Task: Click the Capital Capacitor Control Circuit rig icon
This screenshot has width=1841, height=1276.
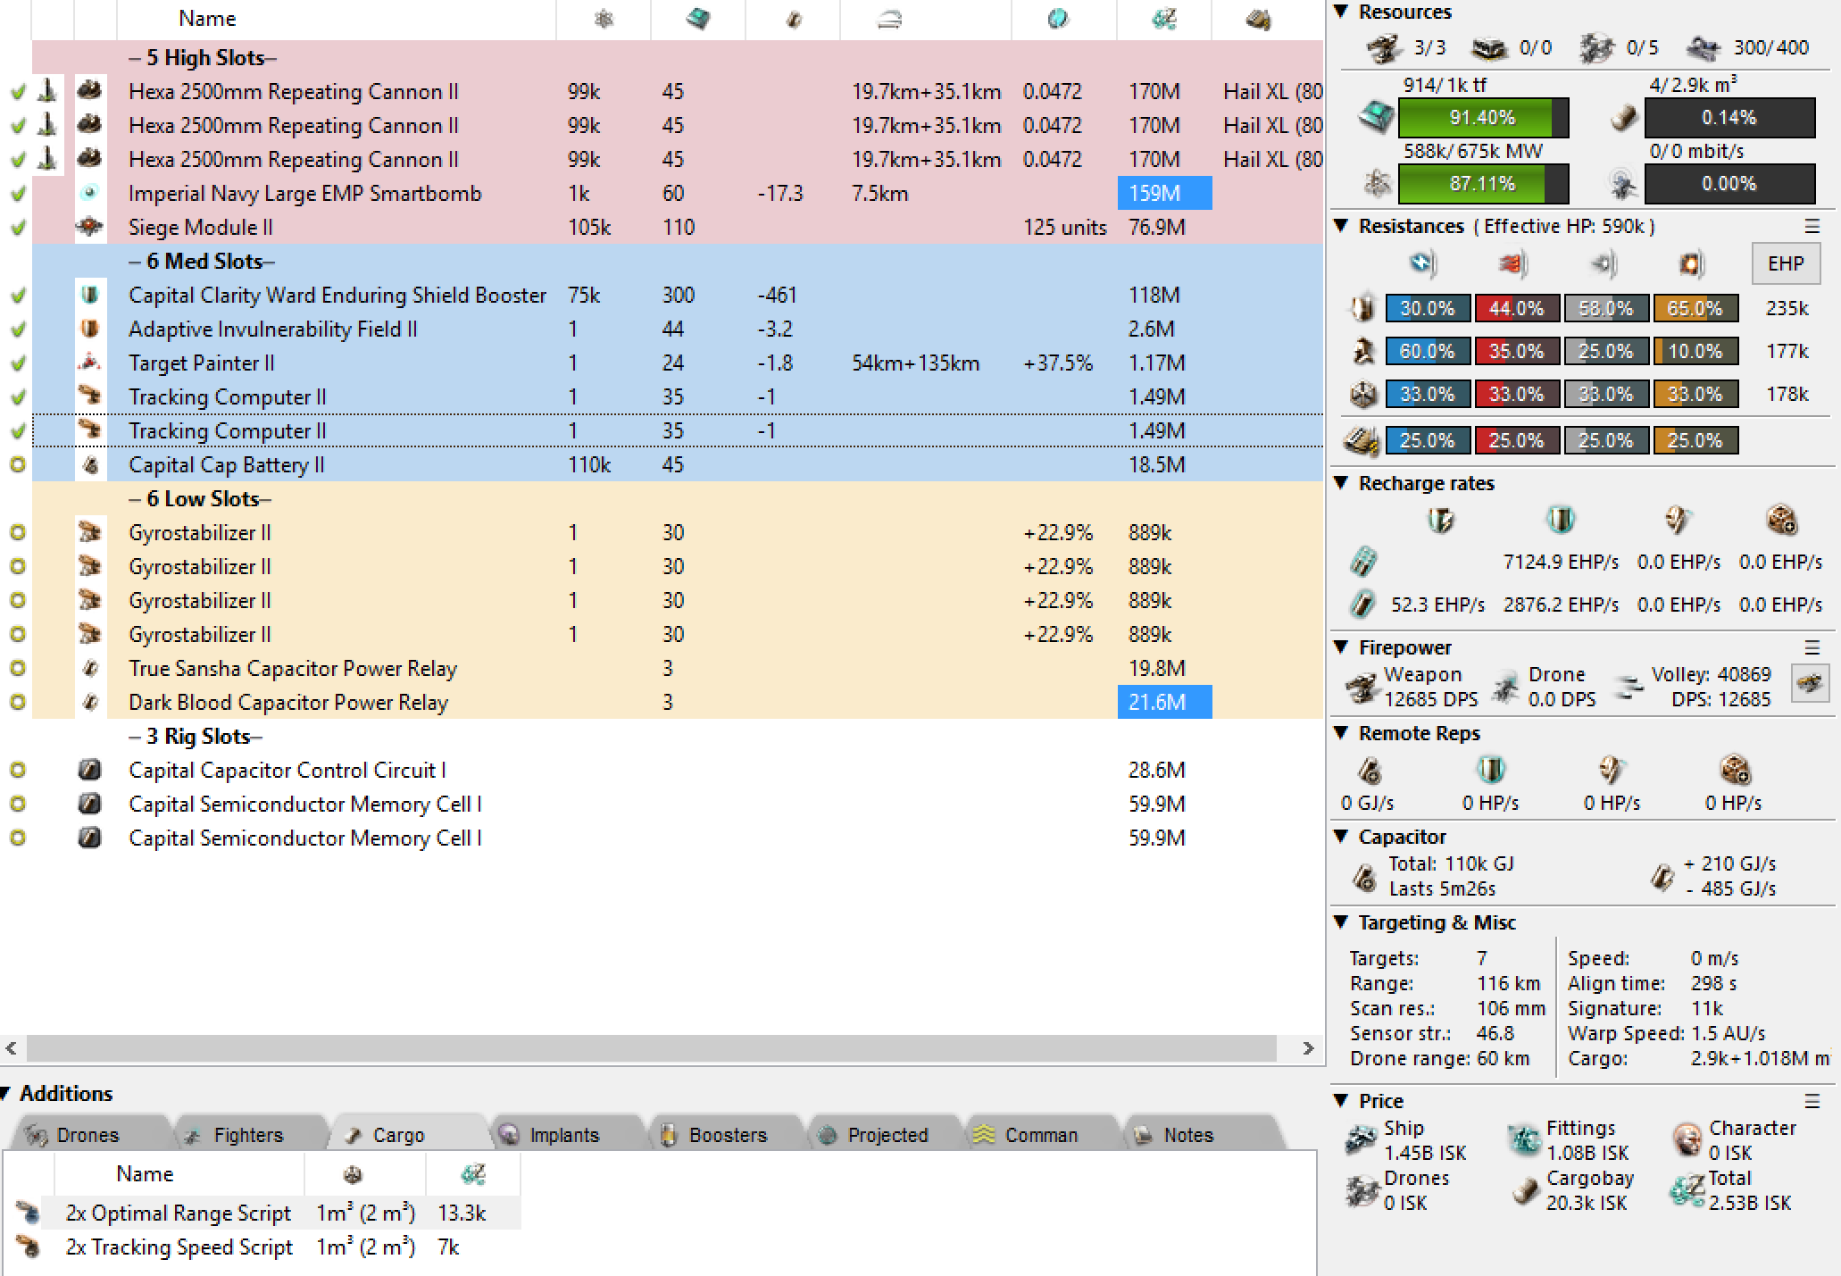Action: click(x=89, y=770)
